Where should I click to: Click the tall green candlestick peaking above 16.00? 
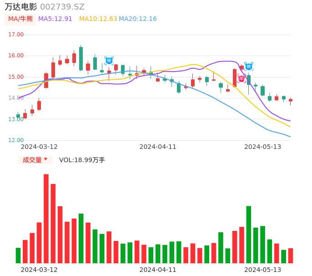click(x=81, y=58)
